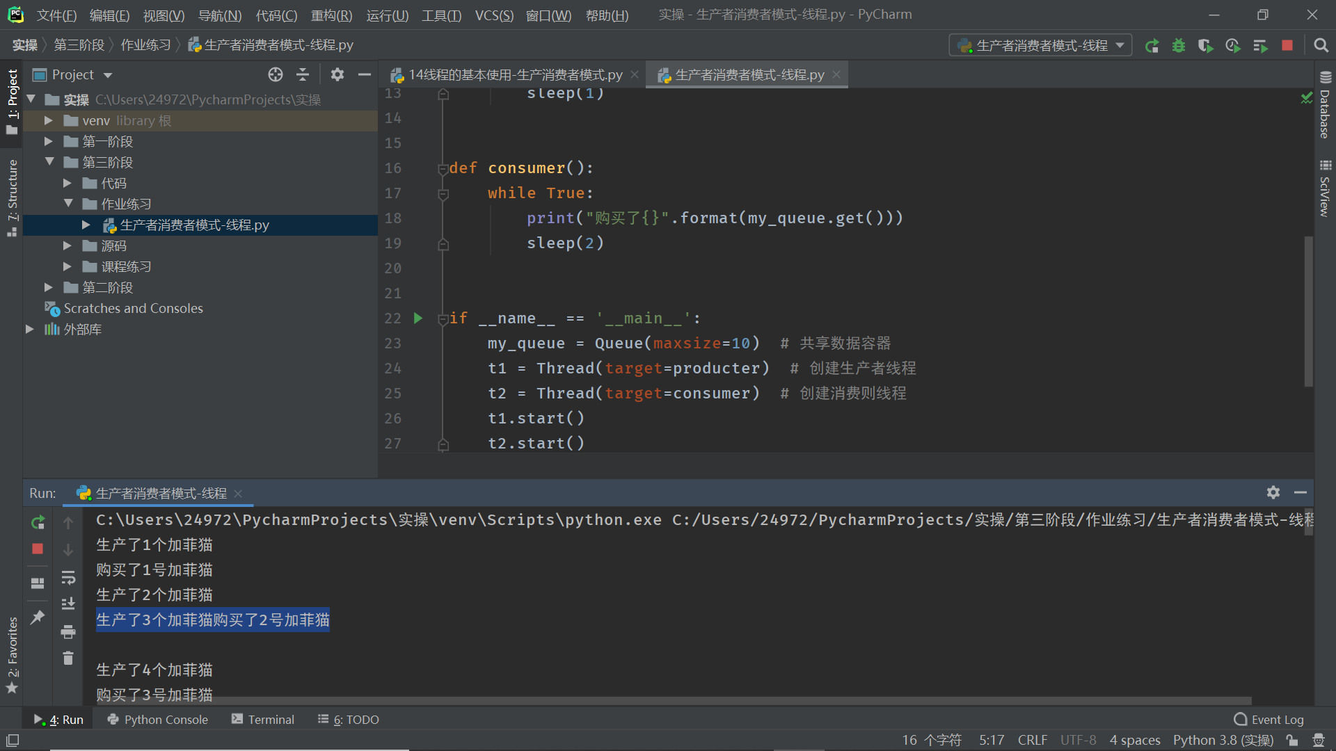Open the SciView side panel
This screenshot has height=751, width=1336.
pos(1325,189)
